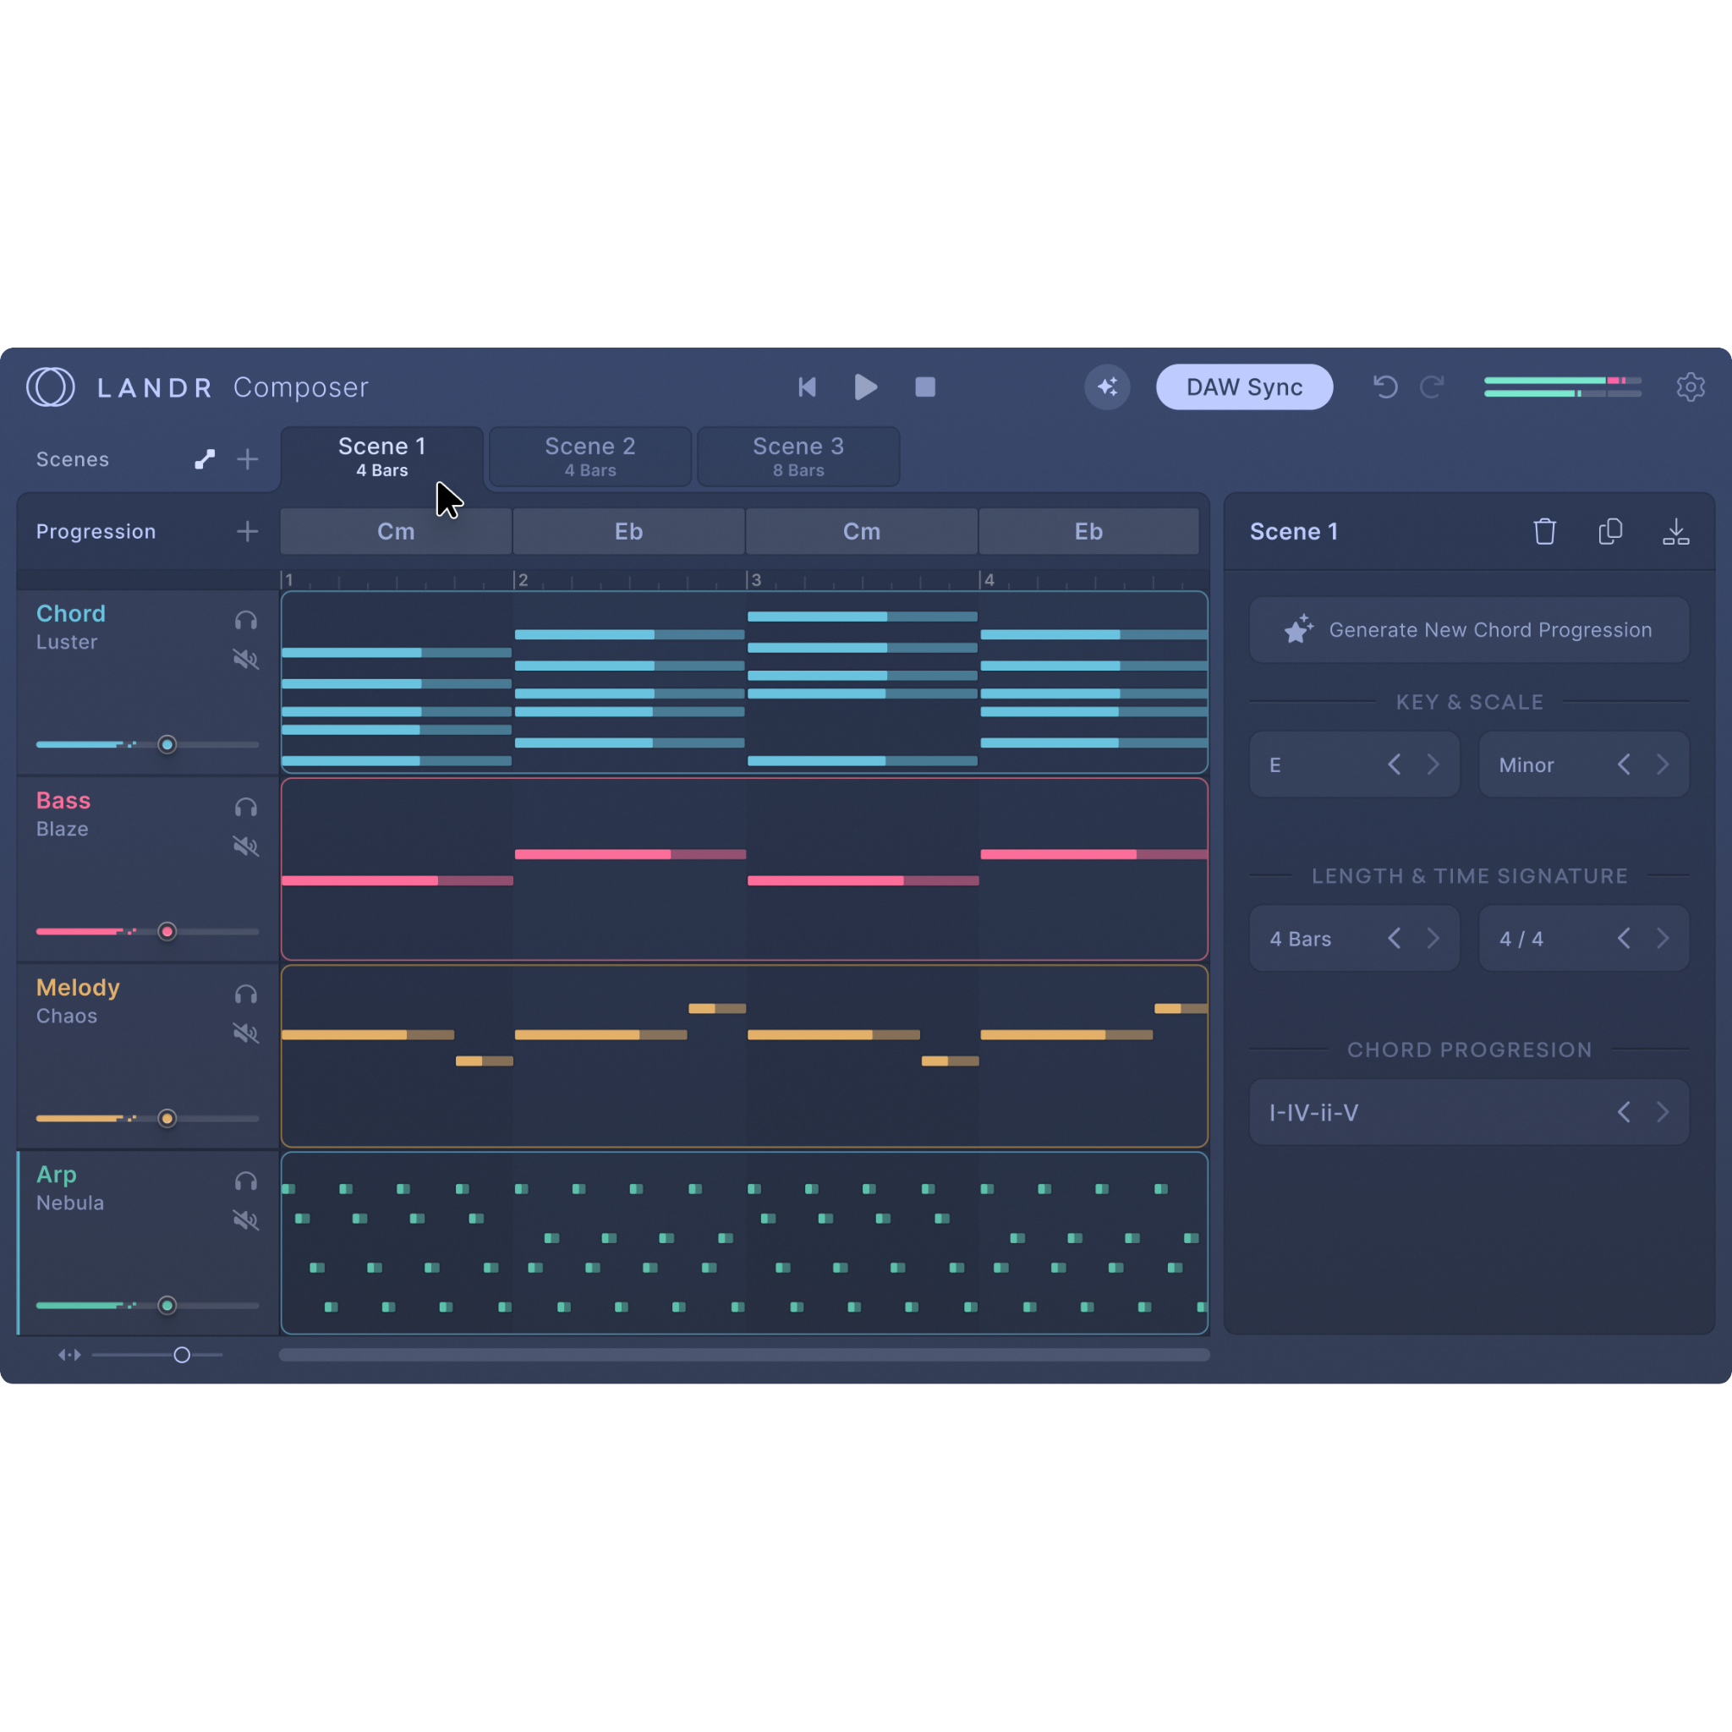Image resolution: width=1732 pixels, height=1732 pixels.
Task: Switch Minor scale with the chevron control
Action: tap(1663, 764)
